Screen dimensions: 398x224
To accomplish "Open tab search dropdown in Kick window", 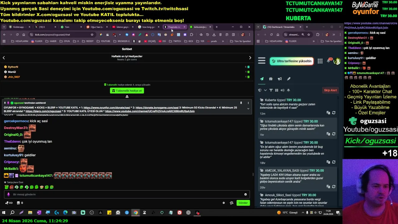I will tap(4, 27).
